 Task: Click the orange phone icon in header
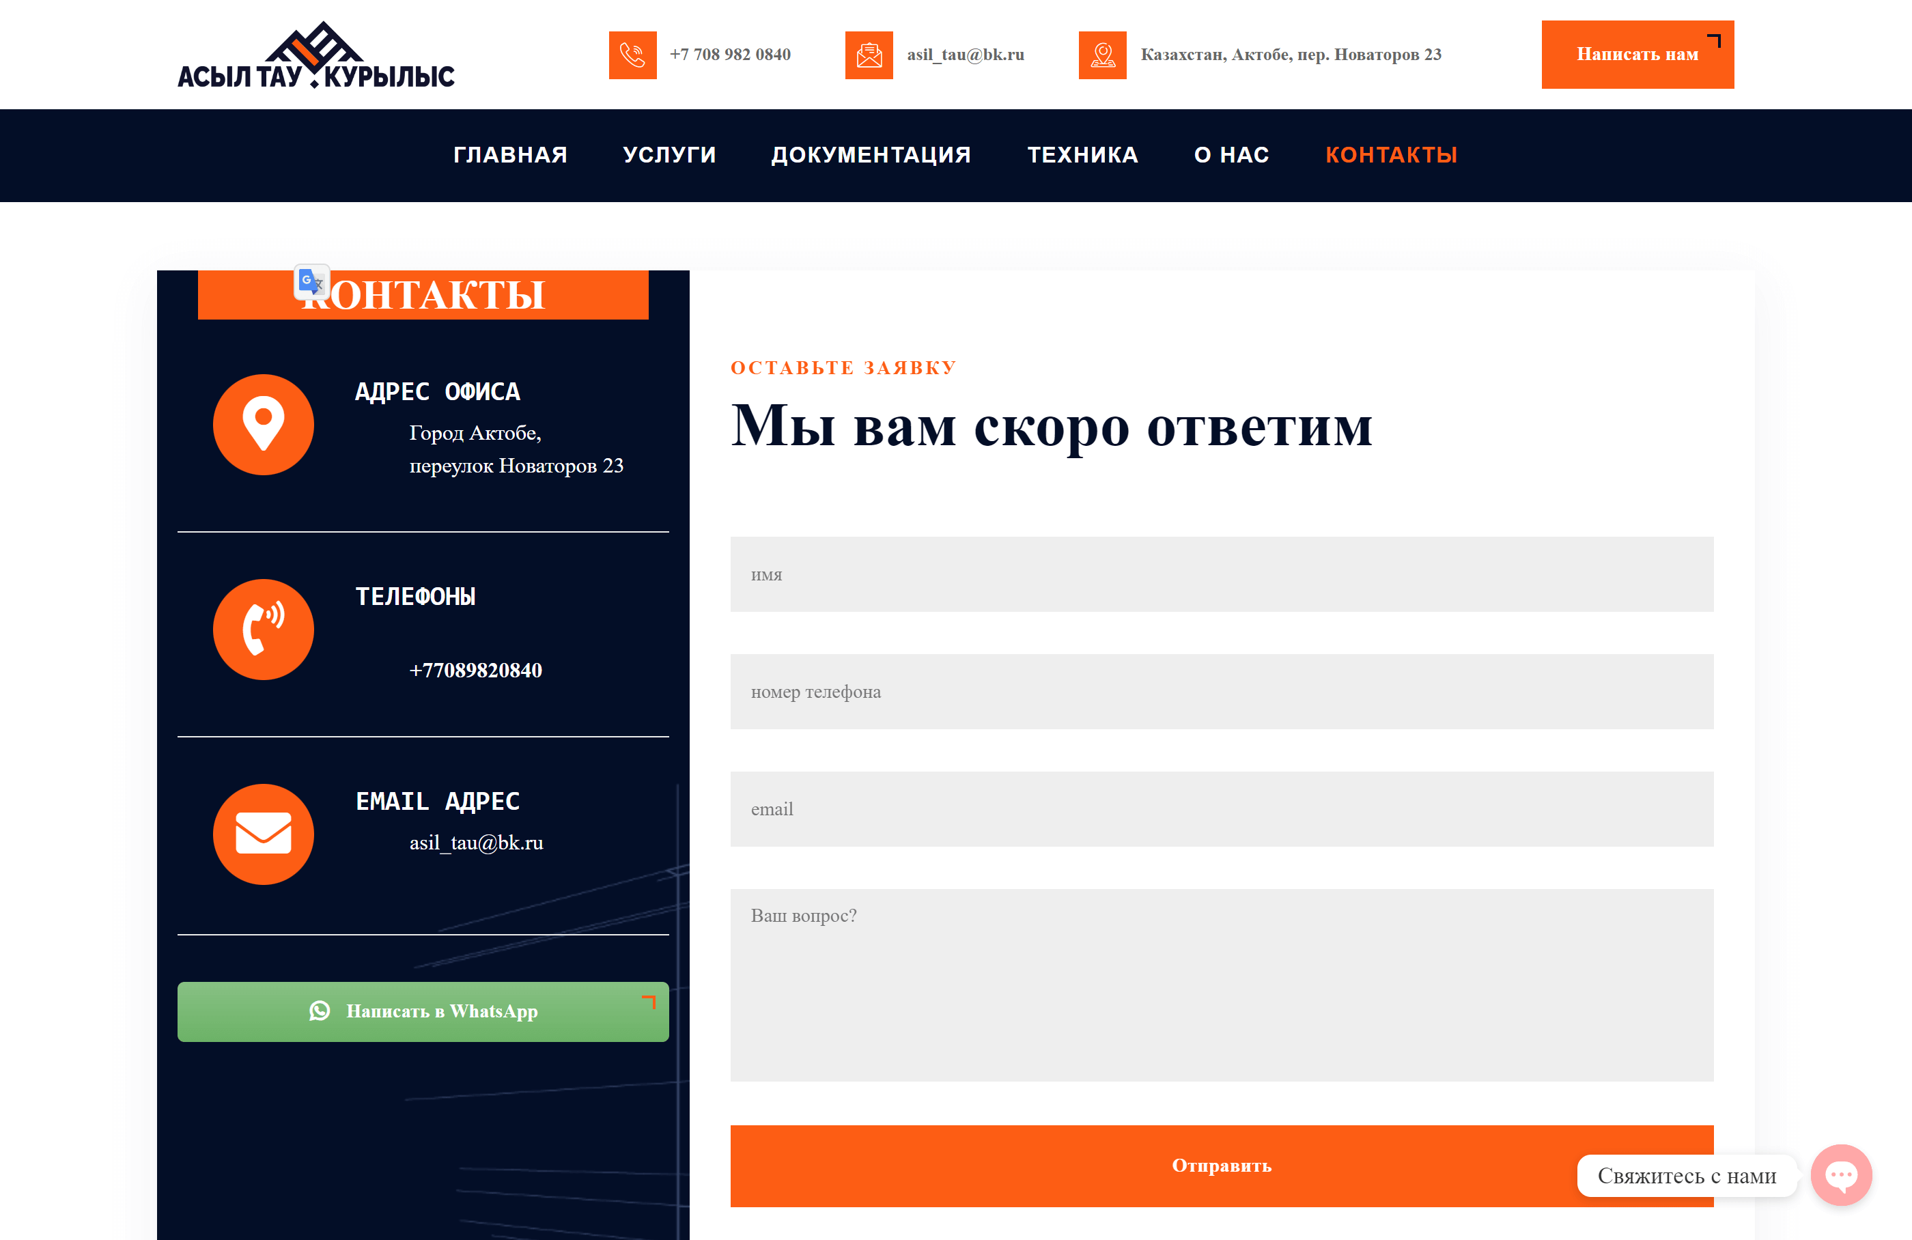pyautogui.click(x=632, y=55)
